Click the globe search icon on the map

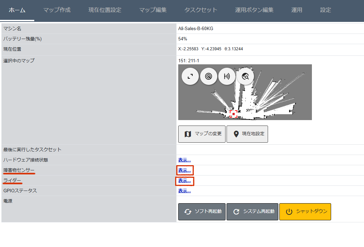tap(245, 77)
